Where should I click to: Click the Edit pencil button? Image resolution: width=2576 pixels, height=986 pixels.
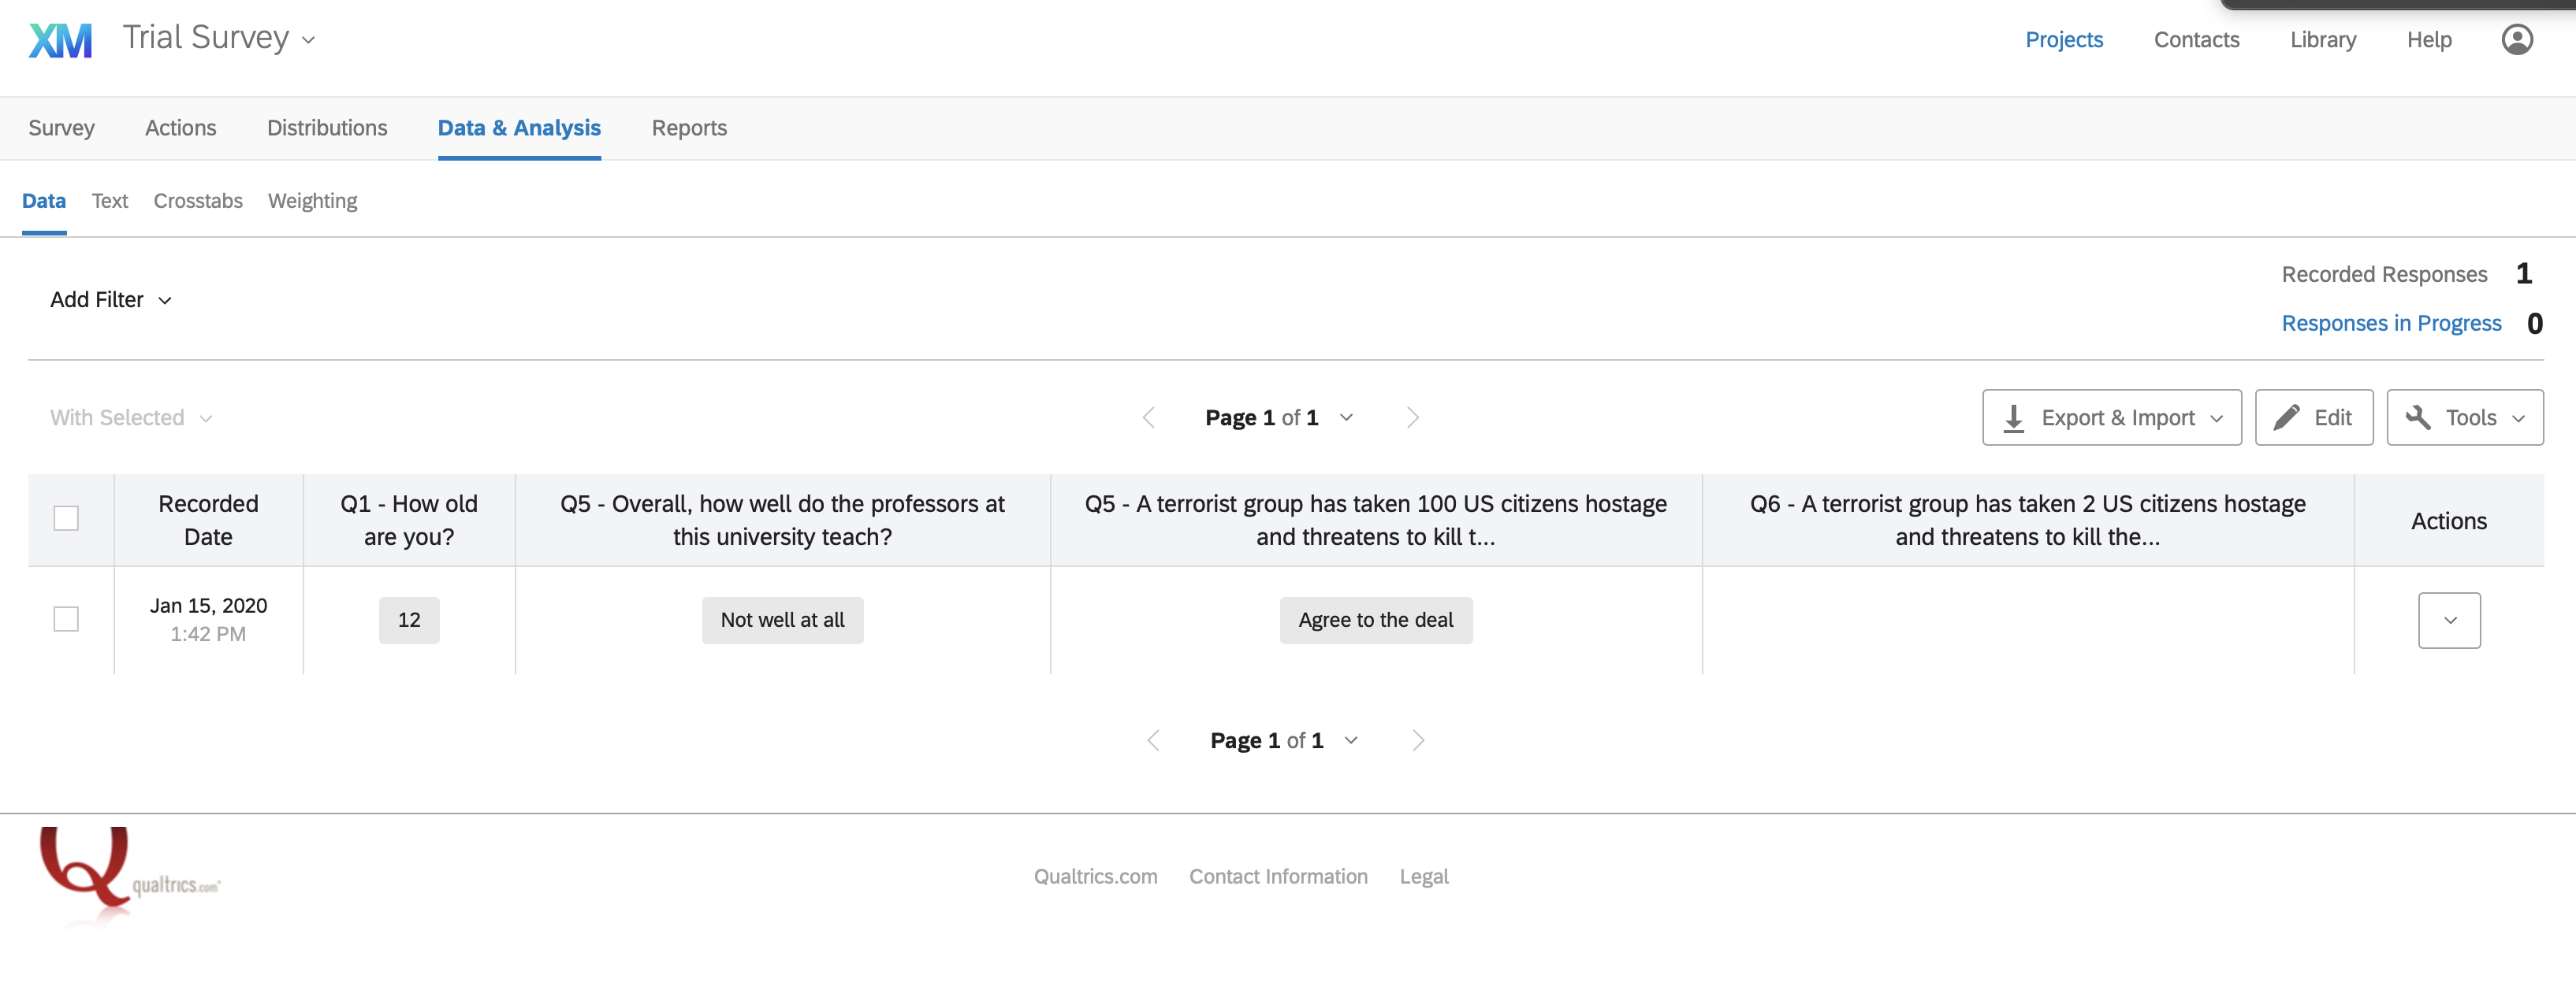click(2313, 417)
